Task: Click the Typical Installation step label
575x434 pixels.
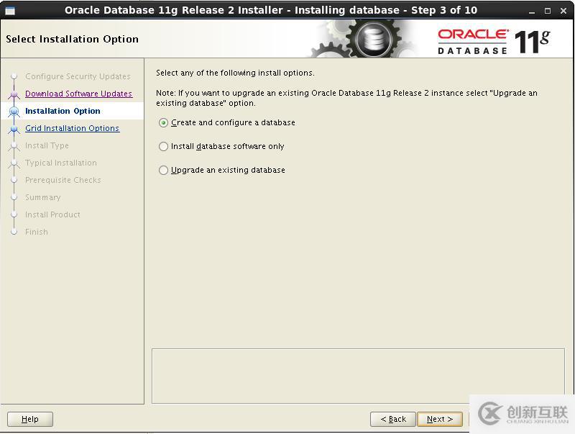Action: point(61,163)
